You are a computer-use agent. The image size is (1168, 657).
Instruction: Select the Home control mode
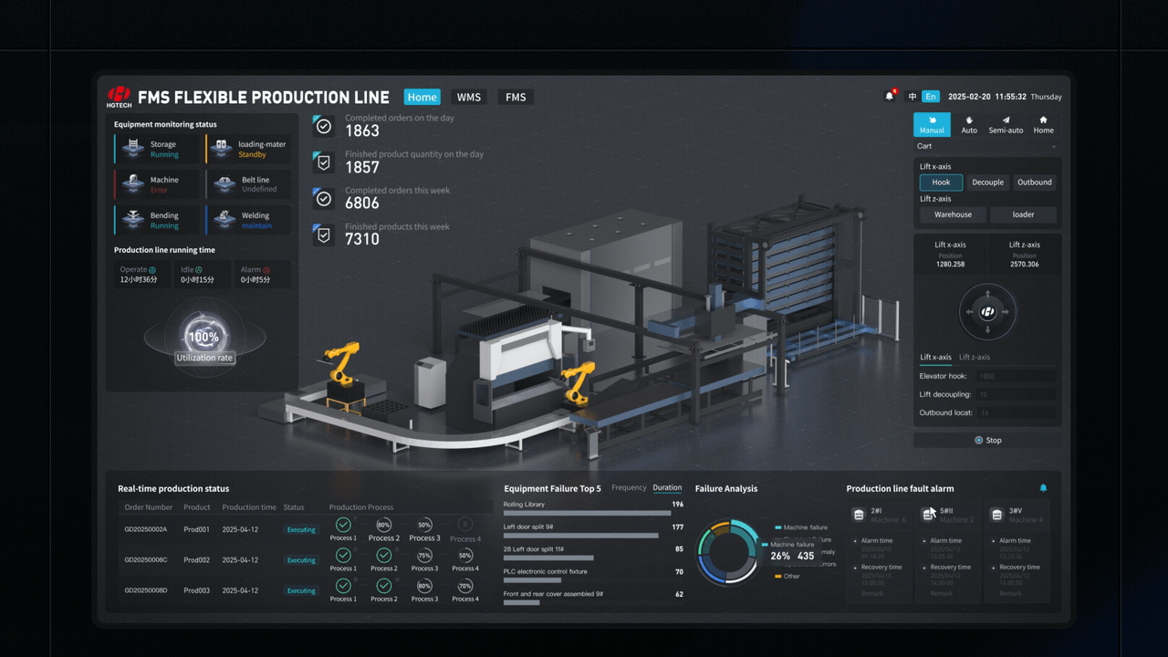tap(1043, 124)
